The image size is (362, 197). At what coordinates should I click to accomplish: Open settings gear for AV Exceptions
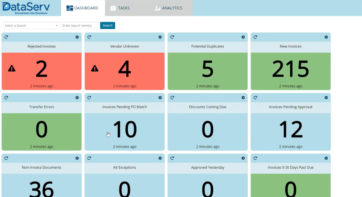coord(160,158)
